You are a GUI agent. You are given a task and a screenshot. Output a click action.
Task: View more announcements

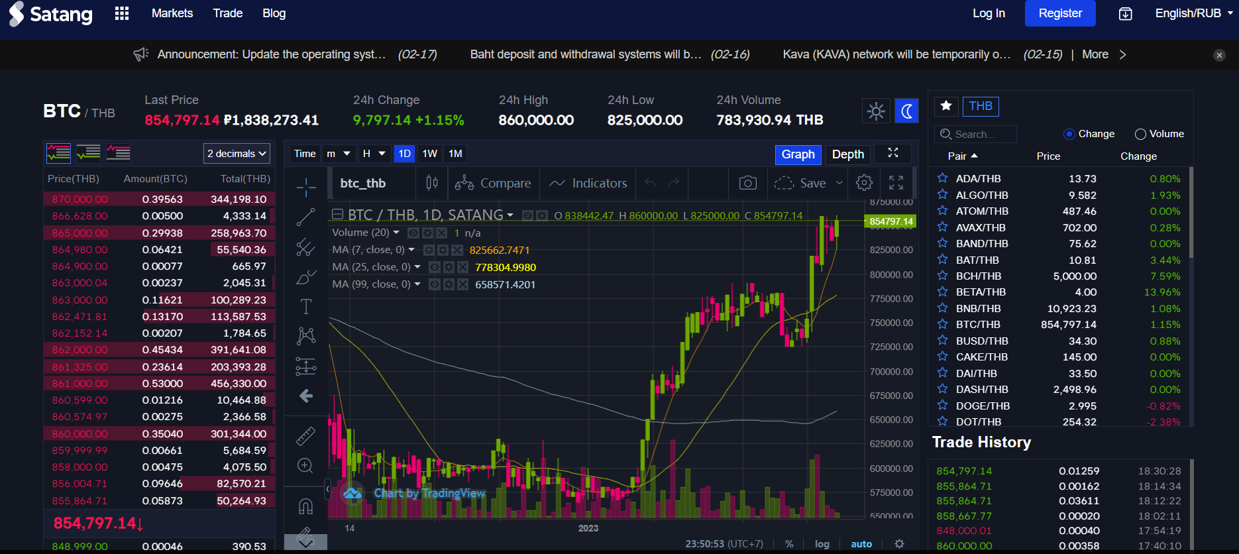click(1104, 54)
